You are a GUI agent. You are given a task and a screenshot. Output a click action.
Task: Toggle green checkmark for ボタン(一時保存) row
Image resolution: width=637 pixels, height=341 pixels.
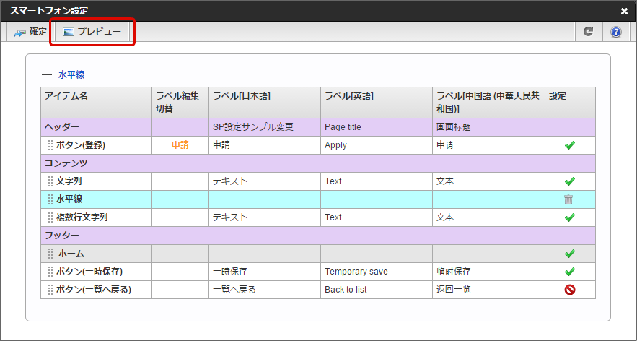569,272
